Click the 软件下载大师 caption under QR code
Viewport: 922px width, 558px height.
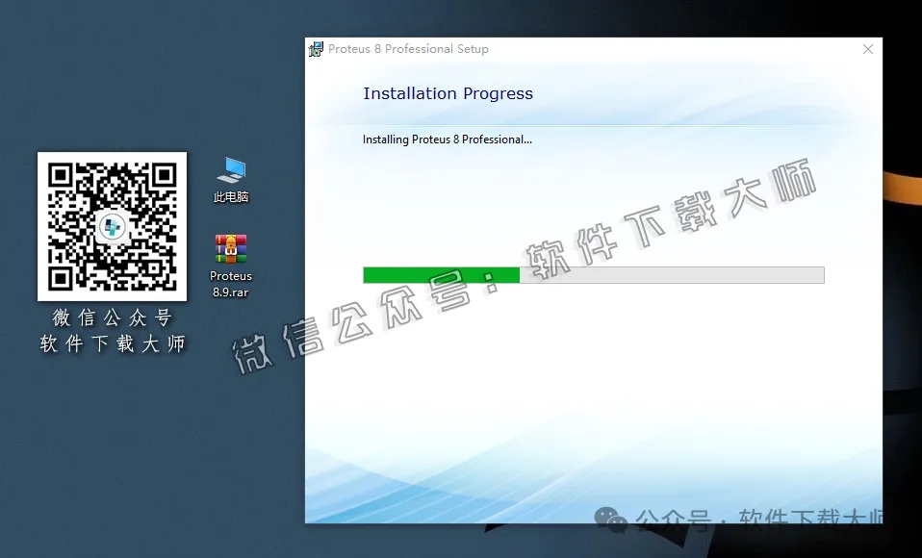(x=112, y=343)
